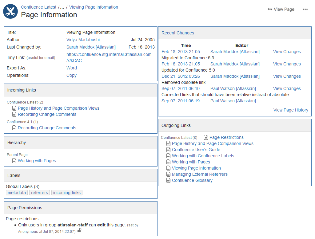Click the page icon beside Hierarchy's Working with Pages
The height and width of the screenshot is (239, 315).
(x=14, y=161)
